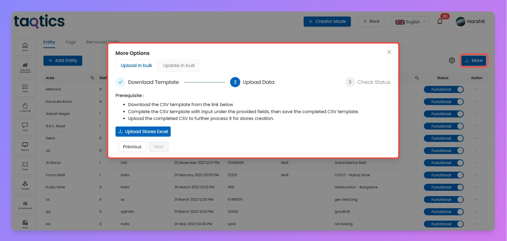Open the action menu for Korusuke Road row

477,102
